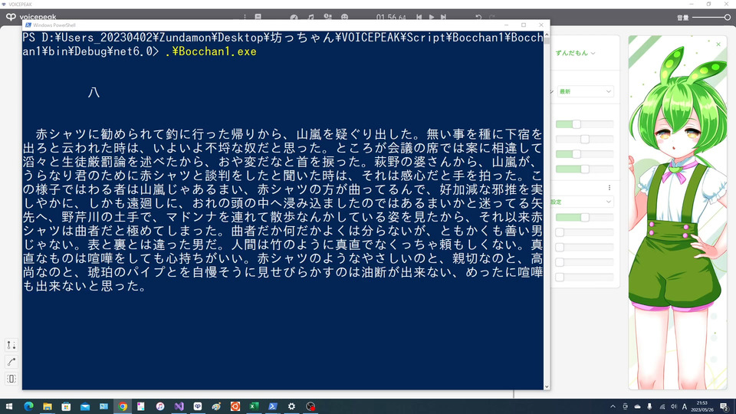Click the music note icon in VOICEPEAK toolbar
This screenshot has height=414, width=736.
tap(310, 17)
